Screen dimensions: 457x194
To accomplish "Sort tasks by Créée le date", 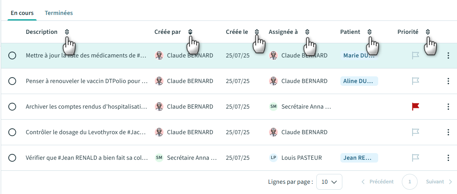I will [x=257, y=32].
